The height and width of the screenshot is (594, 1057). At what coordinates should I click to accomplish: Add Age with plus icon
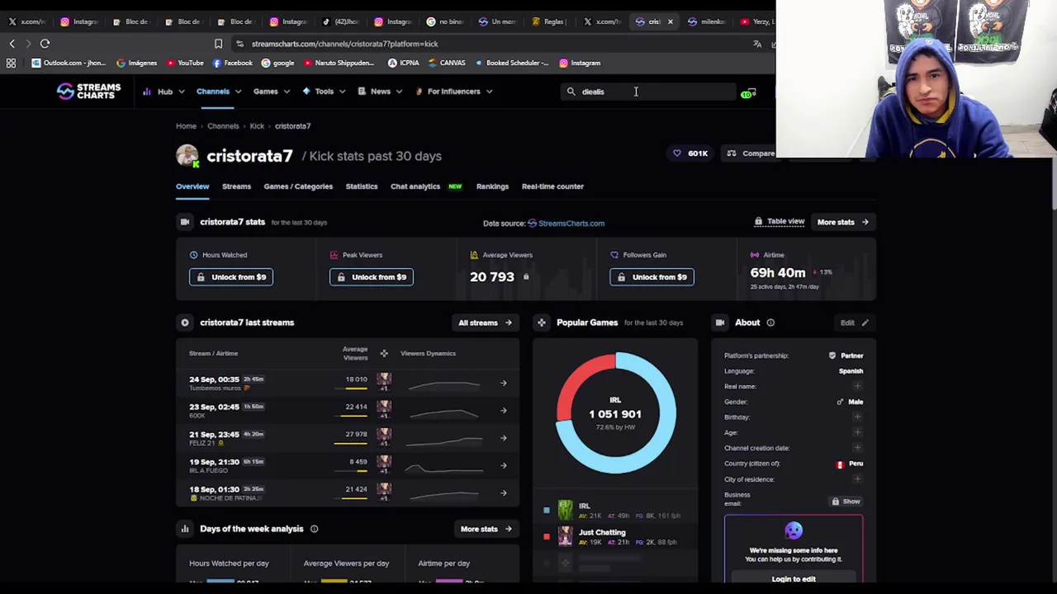click(857, 432)
